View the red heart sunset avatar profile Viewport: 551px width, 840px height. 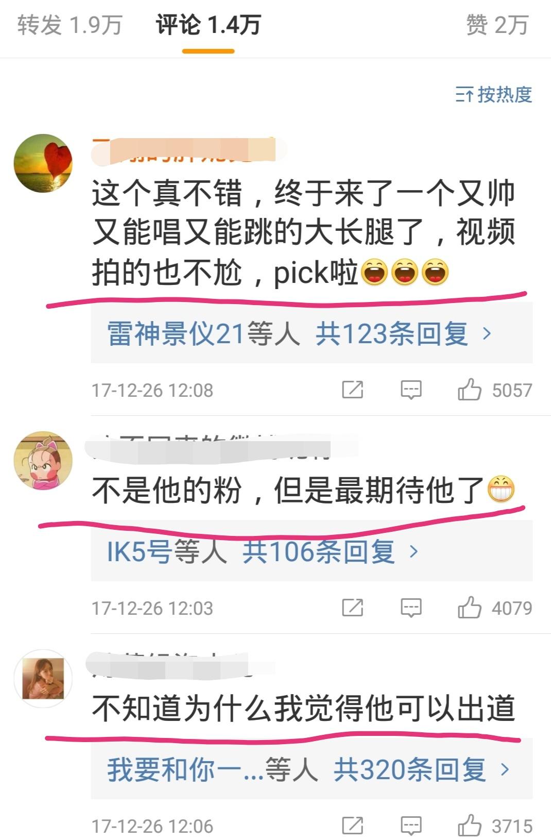click(x=43, y=163)
